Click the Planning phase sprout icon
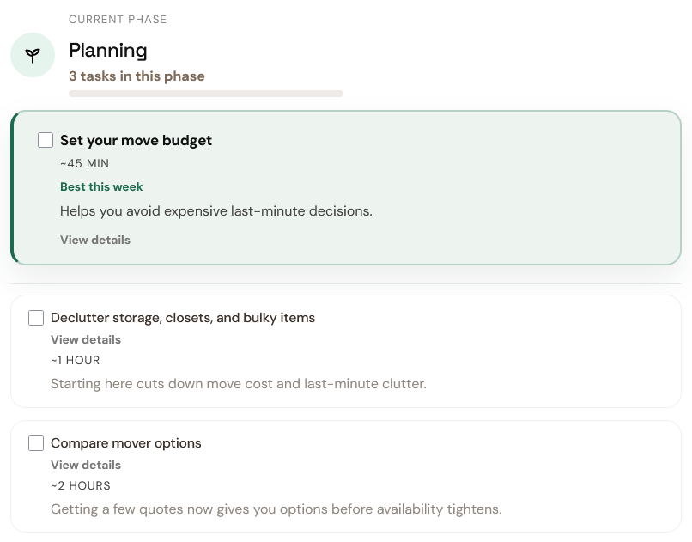The width and height of the screenshot is (692, 542). click(33, 55)
